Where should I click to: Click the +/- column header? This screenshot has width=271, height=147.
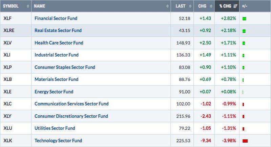(245, 6)
